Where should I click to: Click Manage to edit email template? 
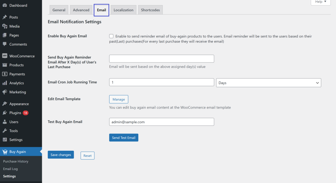tap(119, 99)
